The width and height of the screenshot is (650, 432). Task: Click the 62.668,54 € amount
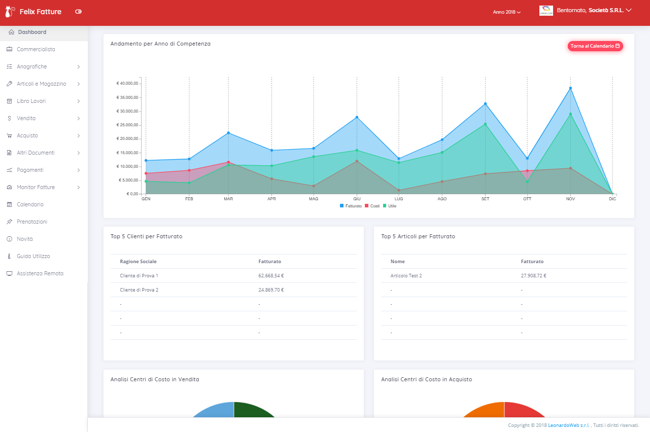click(271, 276)
